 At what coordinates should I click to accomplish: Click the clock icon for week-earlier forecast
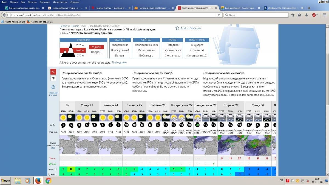53,87
